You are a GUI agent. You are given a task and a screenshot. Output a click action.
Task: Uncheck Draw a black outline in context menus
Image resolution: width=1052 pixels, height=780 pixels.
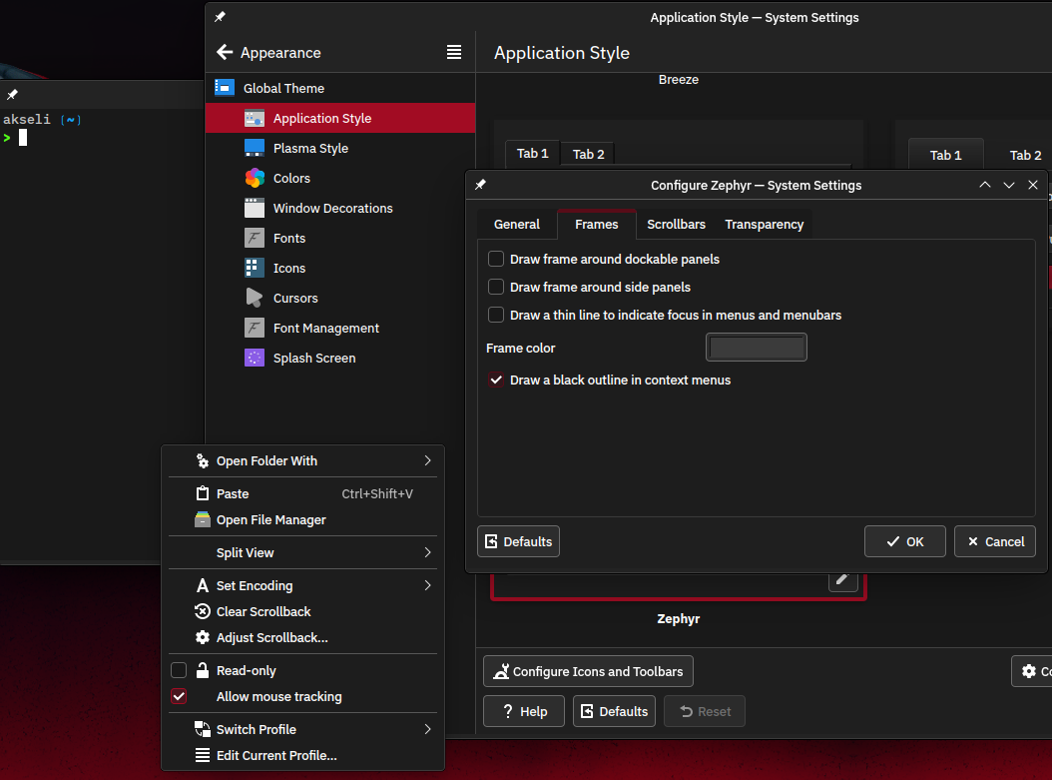[496, 380]
